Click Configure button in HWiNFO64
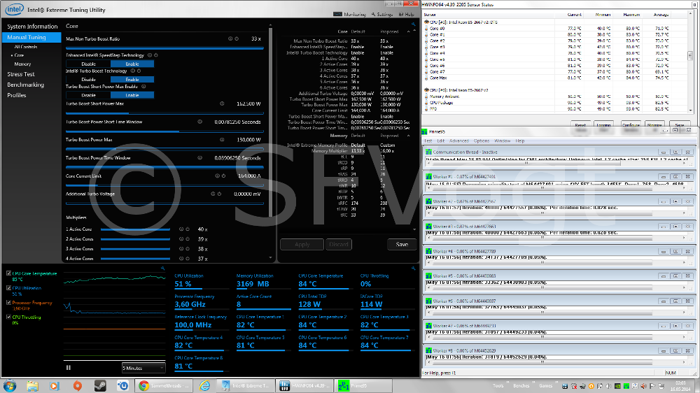Viewport: 700px width, 393px height. [x=631, y=125]
